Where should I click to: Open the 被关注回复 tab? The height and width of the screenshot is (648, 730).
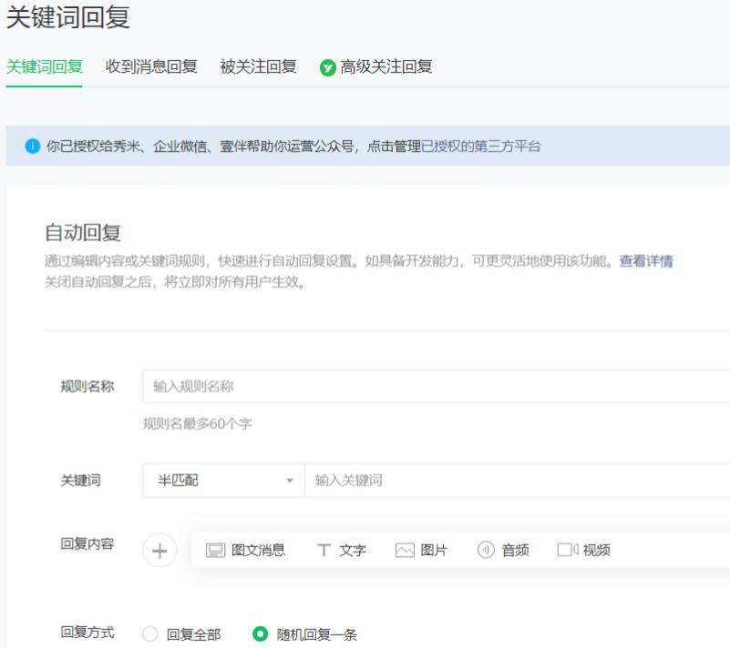pyautogui.click(x=258, y=67)
